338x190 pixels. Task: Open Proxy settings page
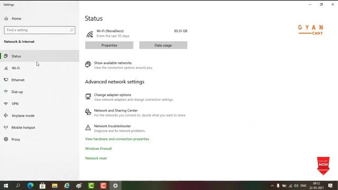40,139
